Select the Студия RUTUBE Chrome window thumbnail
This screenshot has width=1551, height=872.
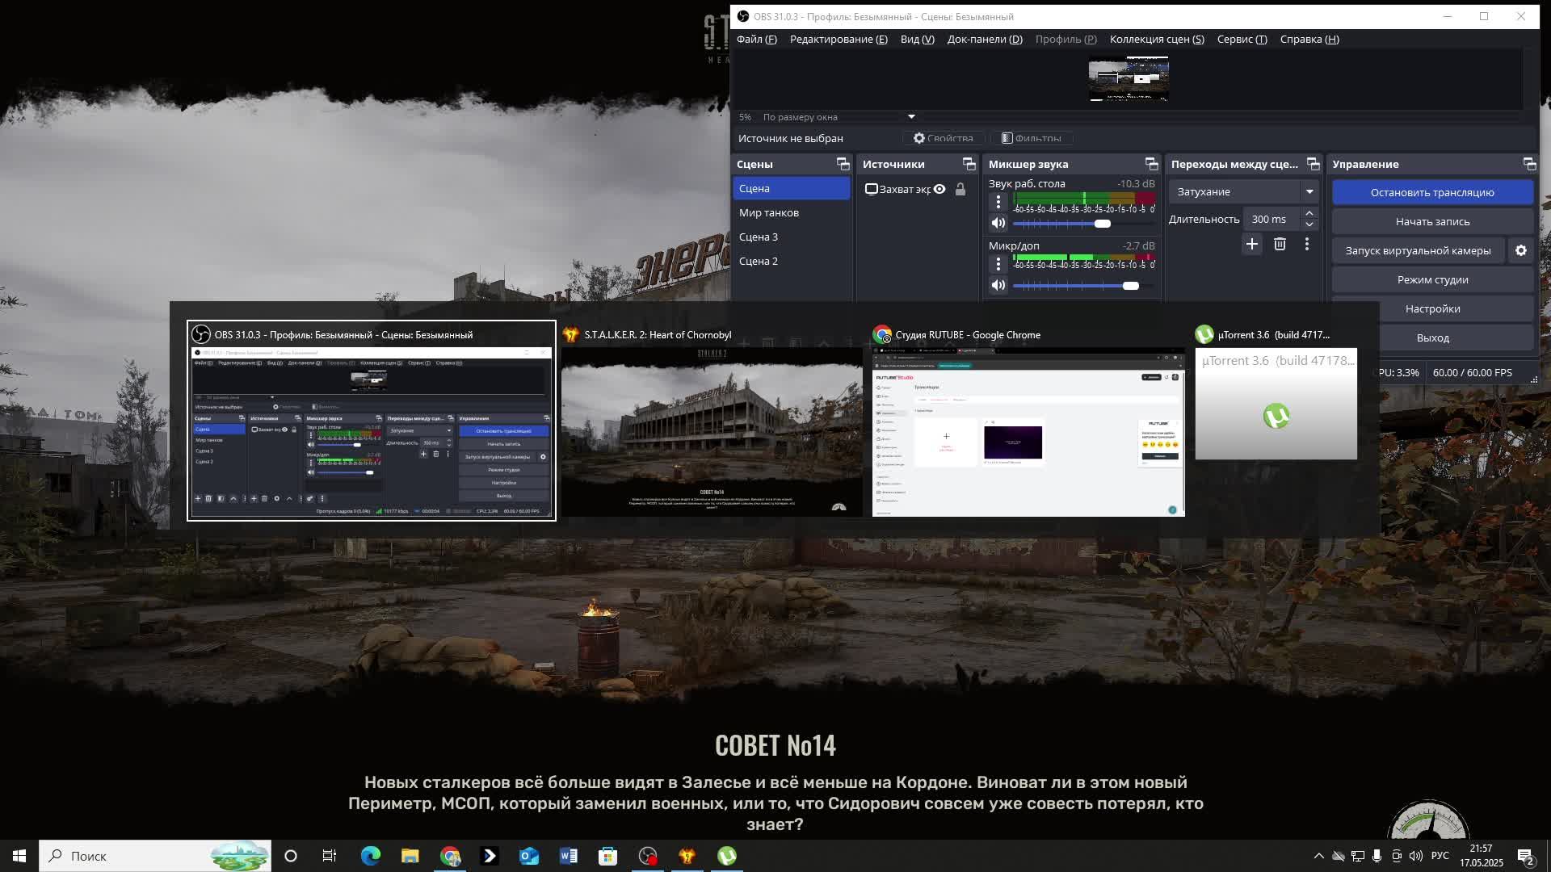coord(1028,432)
